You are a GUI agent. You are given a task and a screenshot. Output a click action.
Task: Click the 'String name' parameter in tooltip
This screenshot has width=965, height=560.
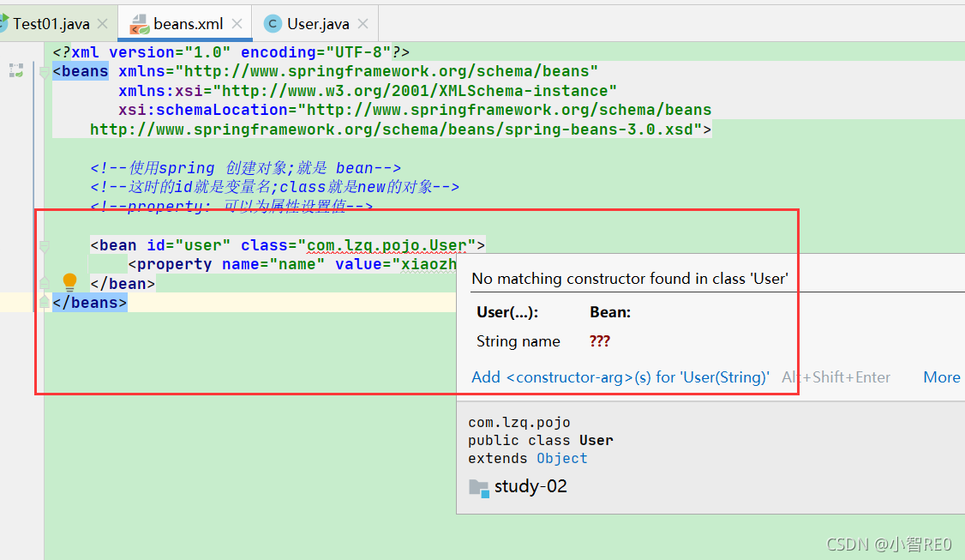(x=518, y=341)
